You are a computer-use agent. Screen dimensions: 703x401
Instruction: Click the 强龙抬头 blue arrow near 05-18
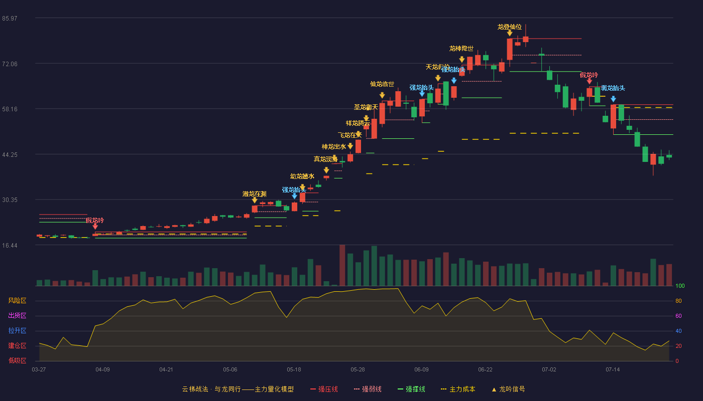pyautogui.click(x=295, y=196)
